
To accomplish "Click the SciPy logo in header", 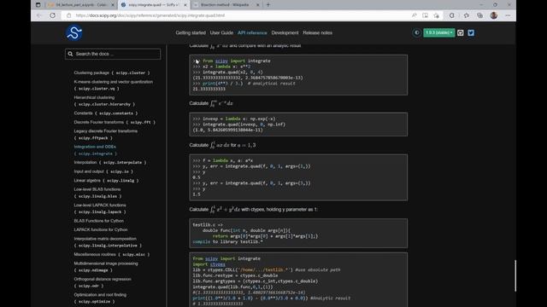I will coord(74,32).
